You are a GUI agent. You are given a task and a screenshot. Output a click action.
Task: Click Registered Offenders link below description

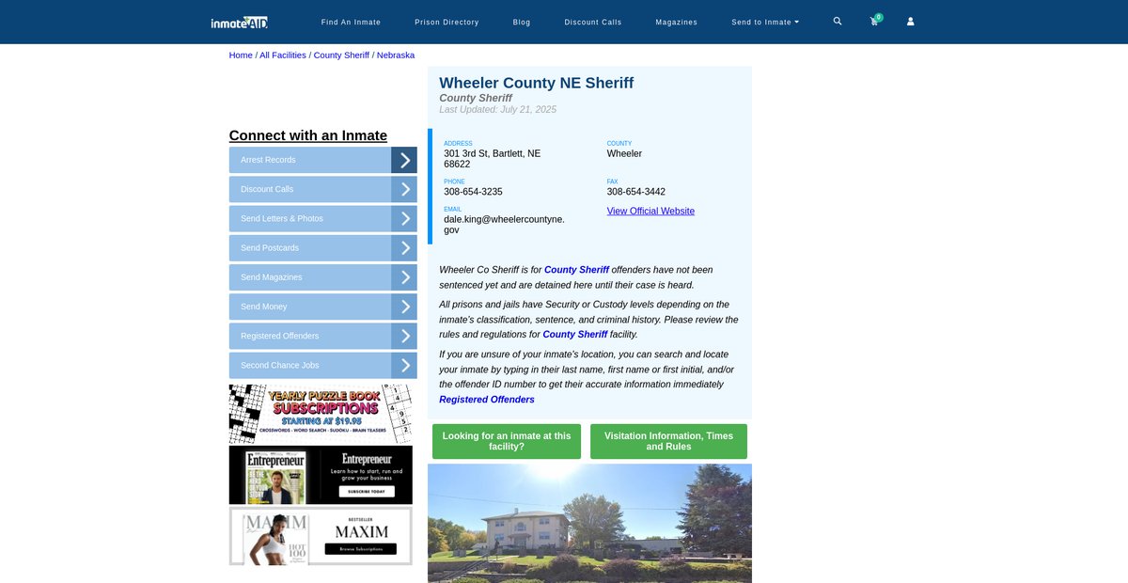pos(487,400)
